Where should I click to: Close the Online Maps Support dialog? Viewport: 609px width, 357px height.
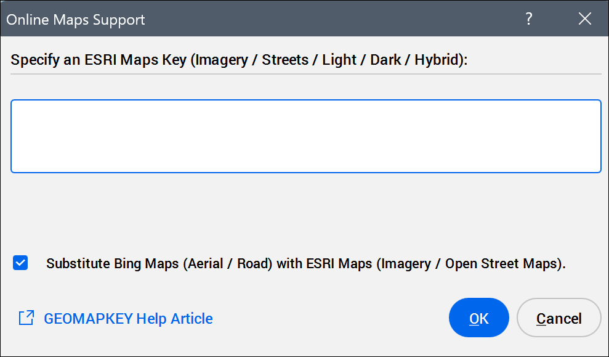(x=584, y=19)
